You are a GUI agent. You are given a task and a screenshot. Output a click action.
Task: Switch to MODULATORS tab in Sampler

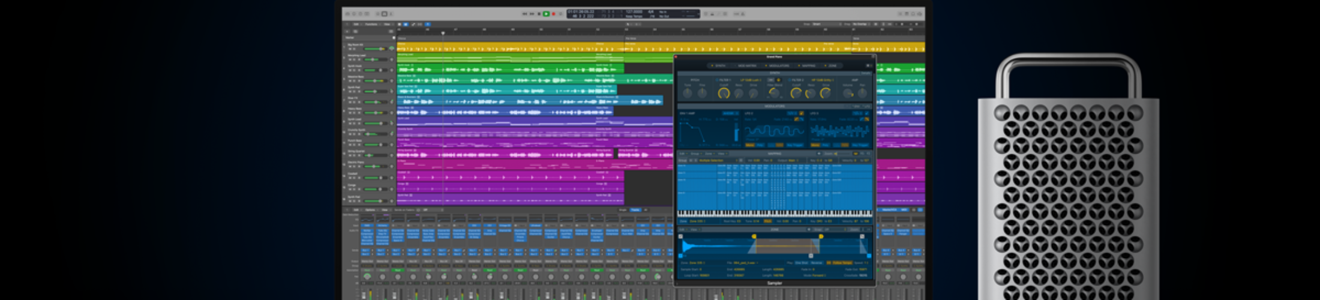click(x=778, y=65)
